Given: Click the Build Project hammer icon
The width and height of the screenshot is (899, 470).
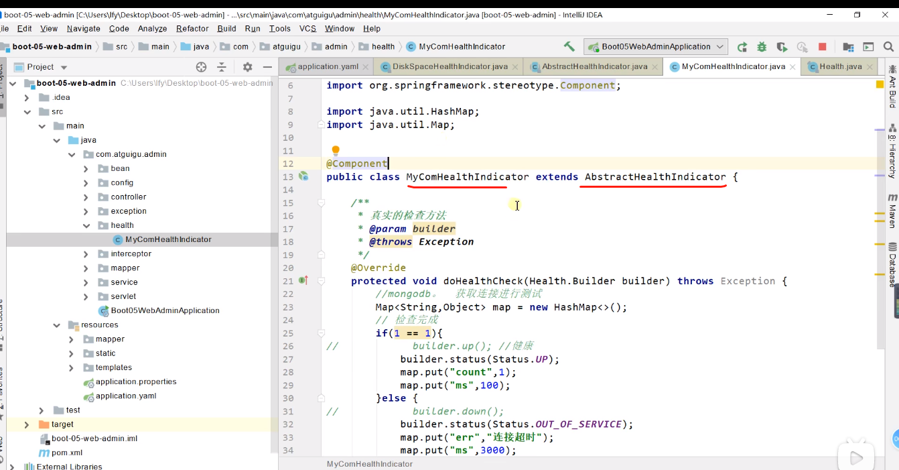Looking at the screenshot, I should point(569,46).
